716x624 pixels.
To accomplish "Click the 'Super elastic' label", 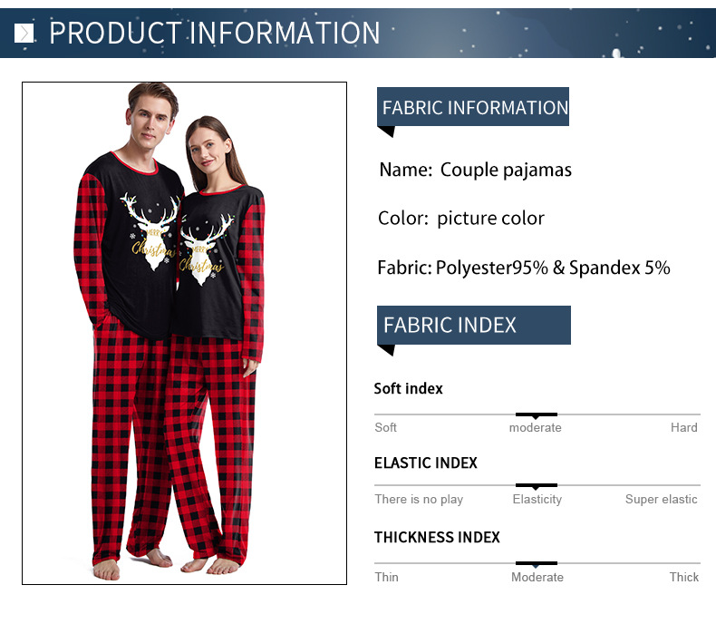I will pyautogui.click(x=662, y=500).
